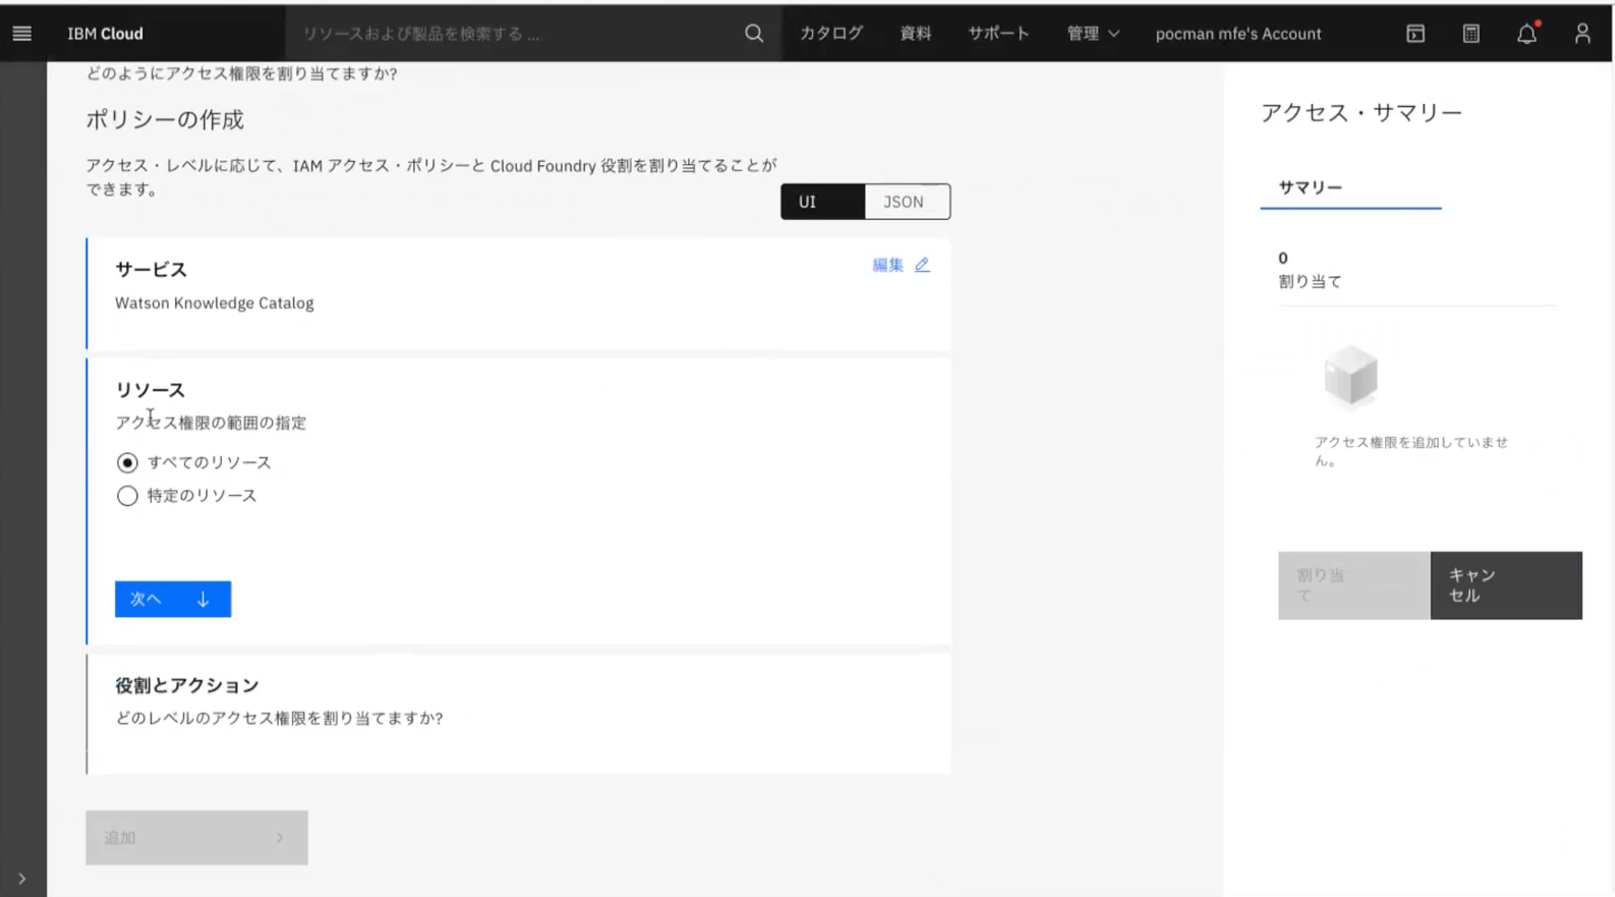Open the cost estimator calculator icon

(x=1470, y=33)
